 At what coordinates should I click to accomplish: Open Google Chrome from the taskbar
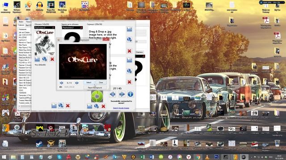198,157
